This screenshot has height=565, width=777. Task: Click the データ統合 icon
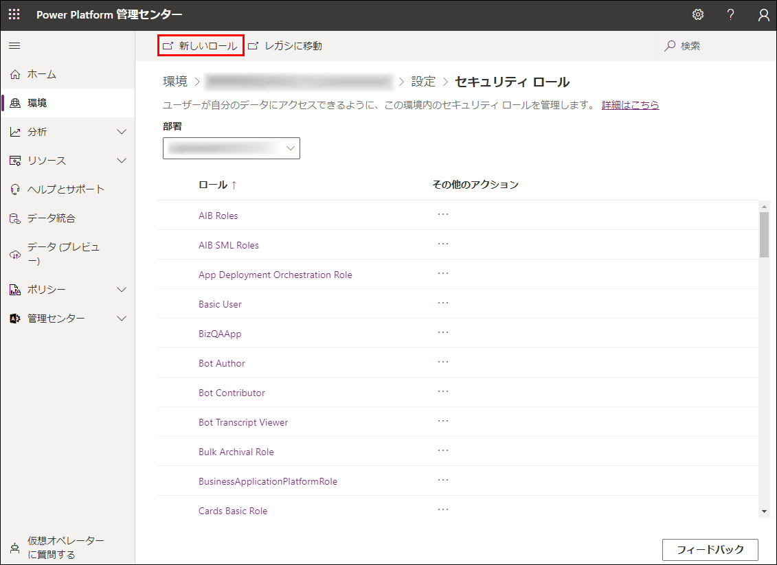tap(15, 218)
